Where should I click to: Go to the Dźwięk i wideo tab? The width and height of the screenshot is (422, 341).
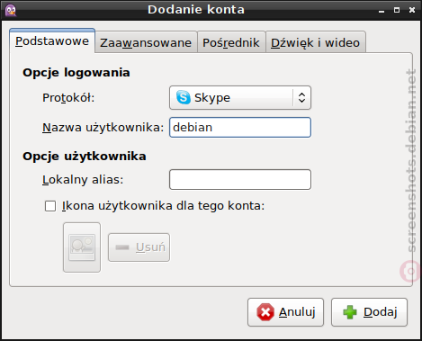coord(316,42)
